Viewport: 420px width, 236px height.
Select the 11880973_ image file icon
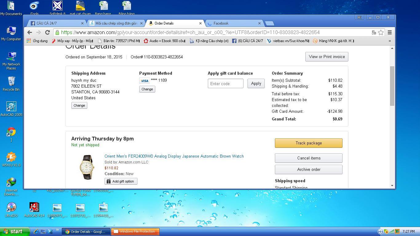point(57,210)
